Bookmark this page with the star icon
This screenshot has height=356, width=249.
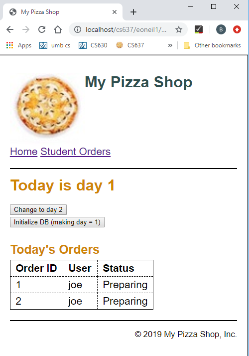pyautogui.click(x=179, y=29)
